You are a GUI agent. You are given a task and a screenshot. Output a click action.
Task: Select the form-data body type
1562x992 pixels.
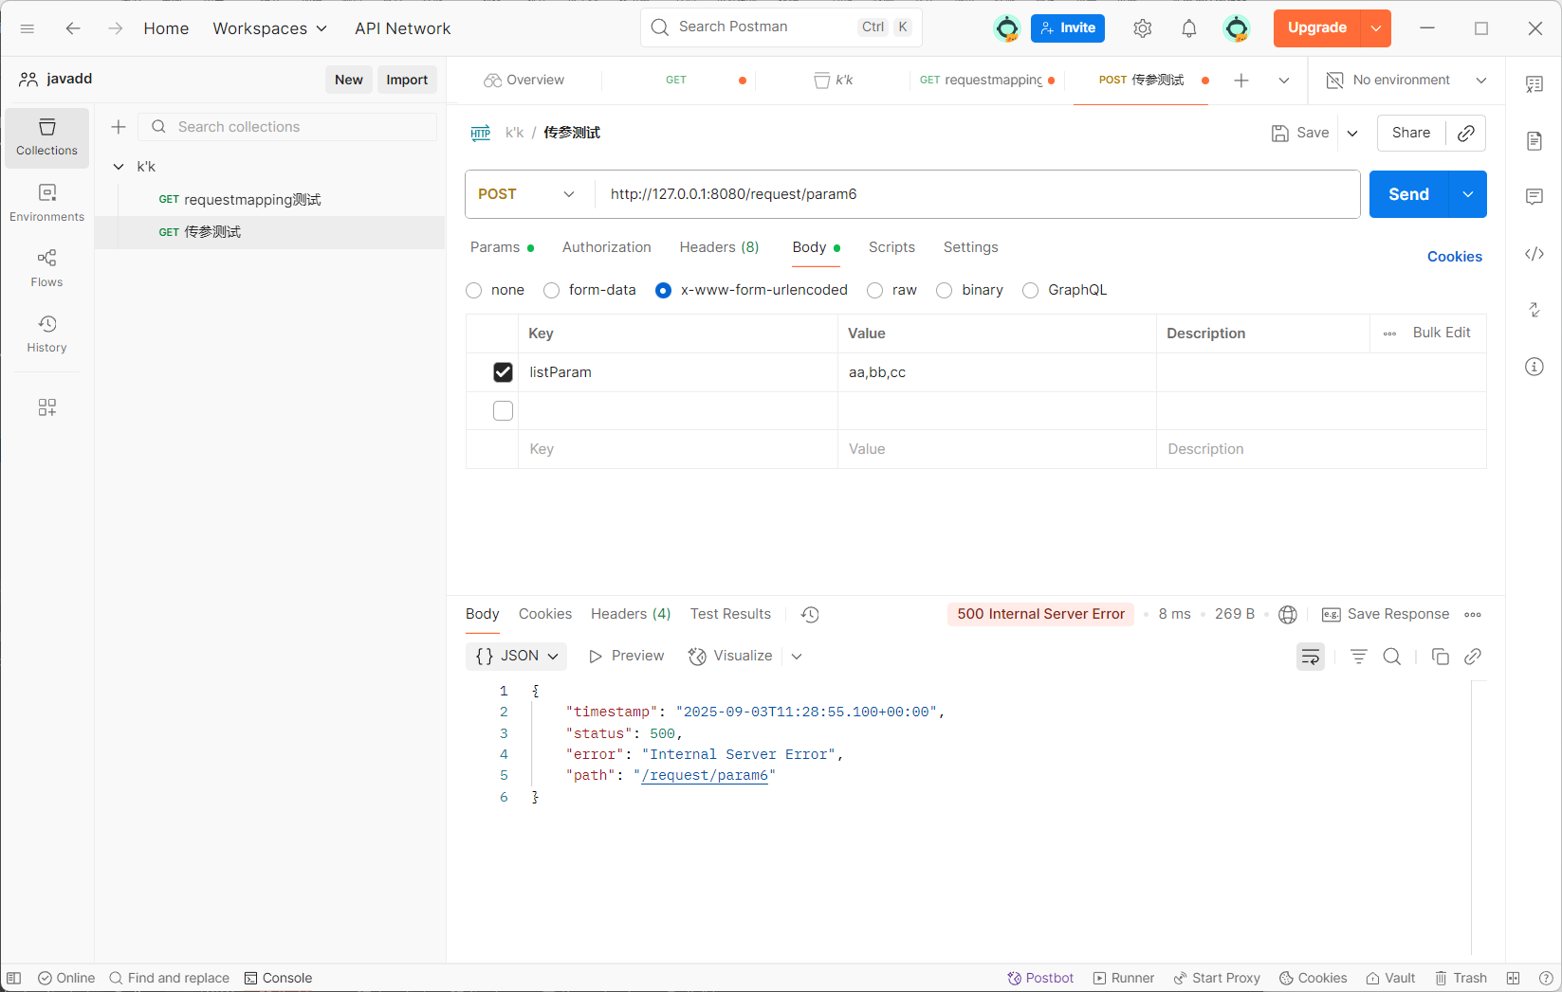pyautogui.click(x=552, y=291)
